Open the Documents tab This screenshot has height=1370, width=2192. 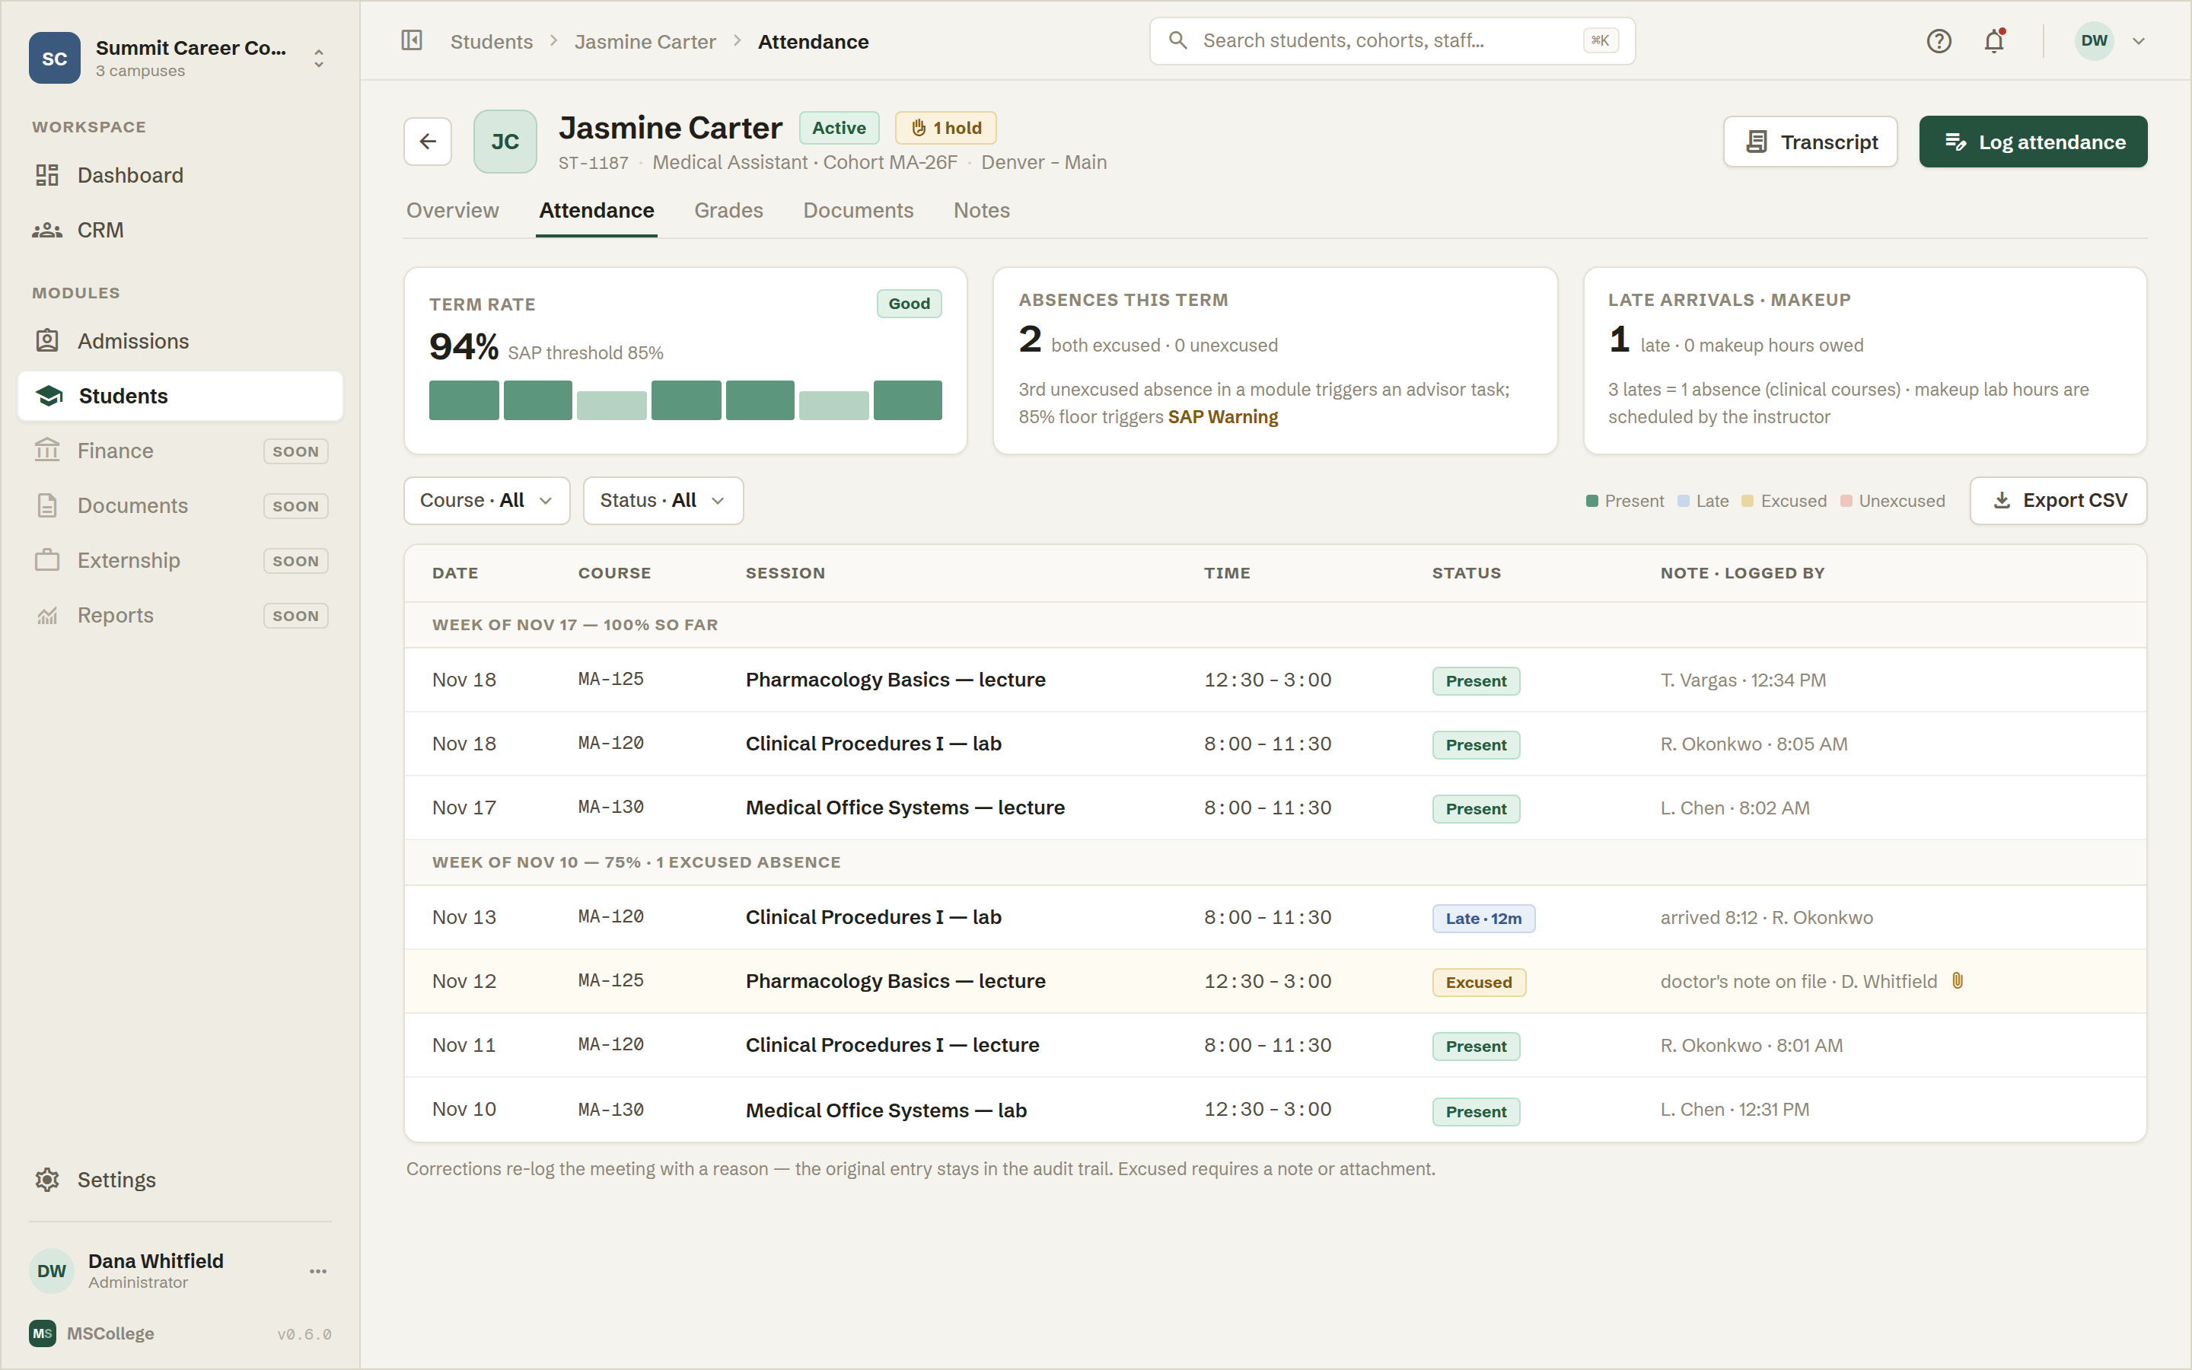[858, 210]
